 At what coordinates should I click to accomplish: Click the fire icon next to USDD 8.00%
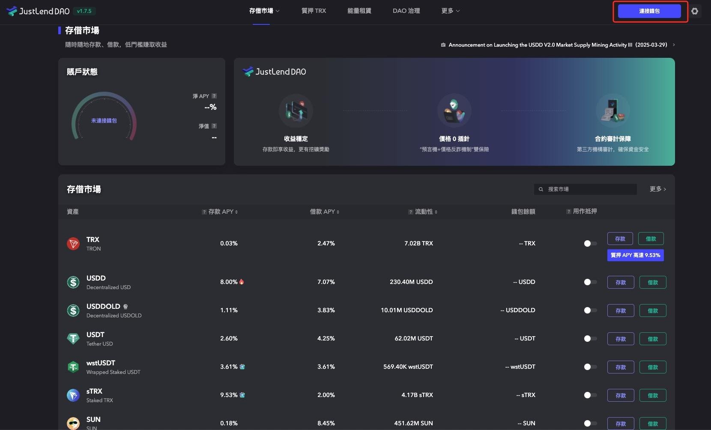click(242, 282)
